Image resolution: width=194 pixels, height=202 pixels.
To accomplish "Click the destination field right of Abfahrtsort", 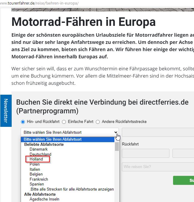I will tap(158, 132).
